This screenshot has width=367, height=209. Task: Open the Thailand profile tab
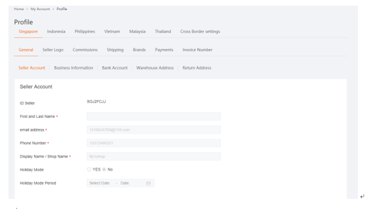point(163,32)
